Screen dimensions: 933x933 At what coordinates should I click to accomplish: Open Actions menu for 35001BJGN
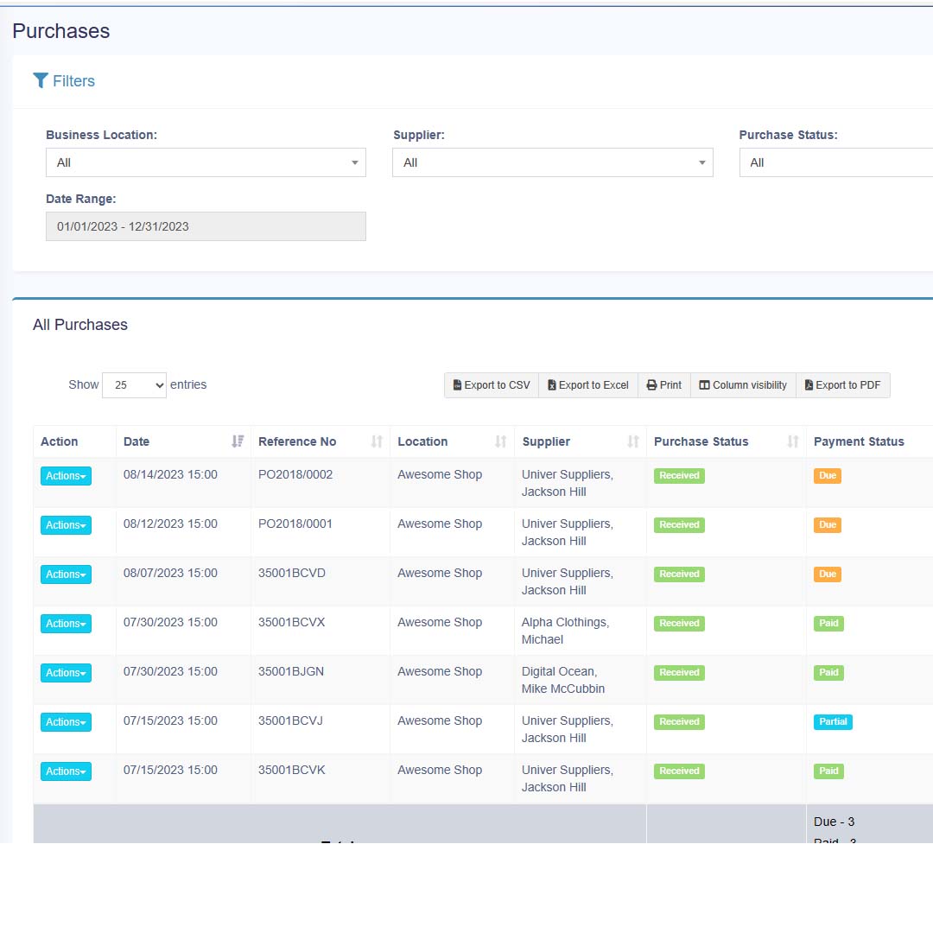click(66, 673)
